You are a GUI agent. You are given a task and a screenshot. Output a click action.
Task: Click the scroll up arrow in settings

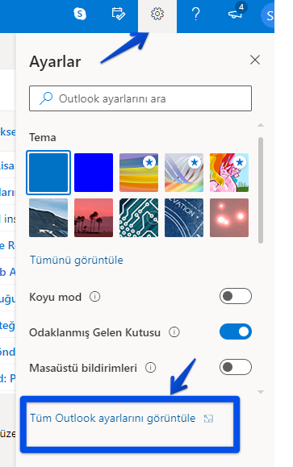coord(261,125)
